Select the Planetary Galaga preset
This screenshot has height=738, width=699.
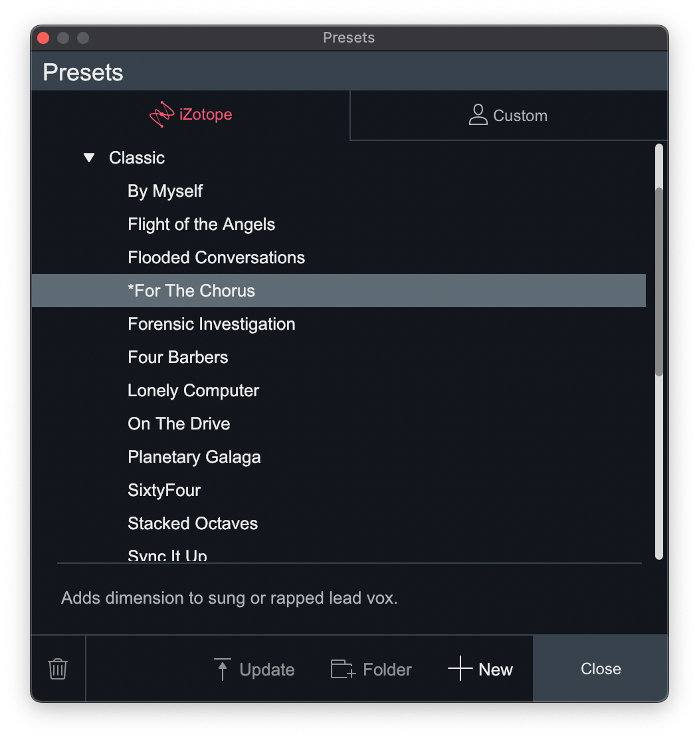pyautogui.click(x=194, y=457)
